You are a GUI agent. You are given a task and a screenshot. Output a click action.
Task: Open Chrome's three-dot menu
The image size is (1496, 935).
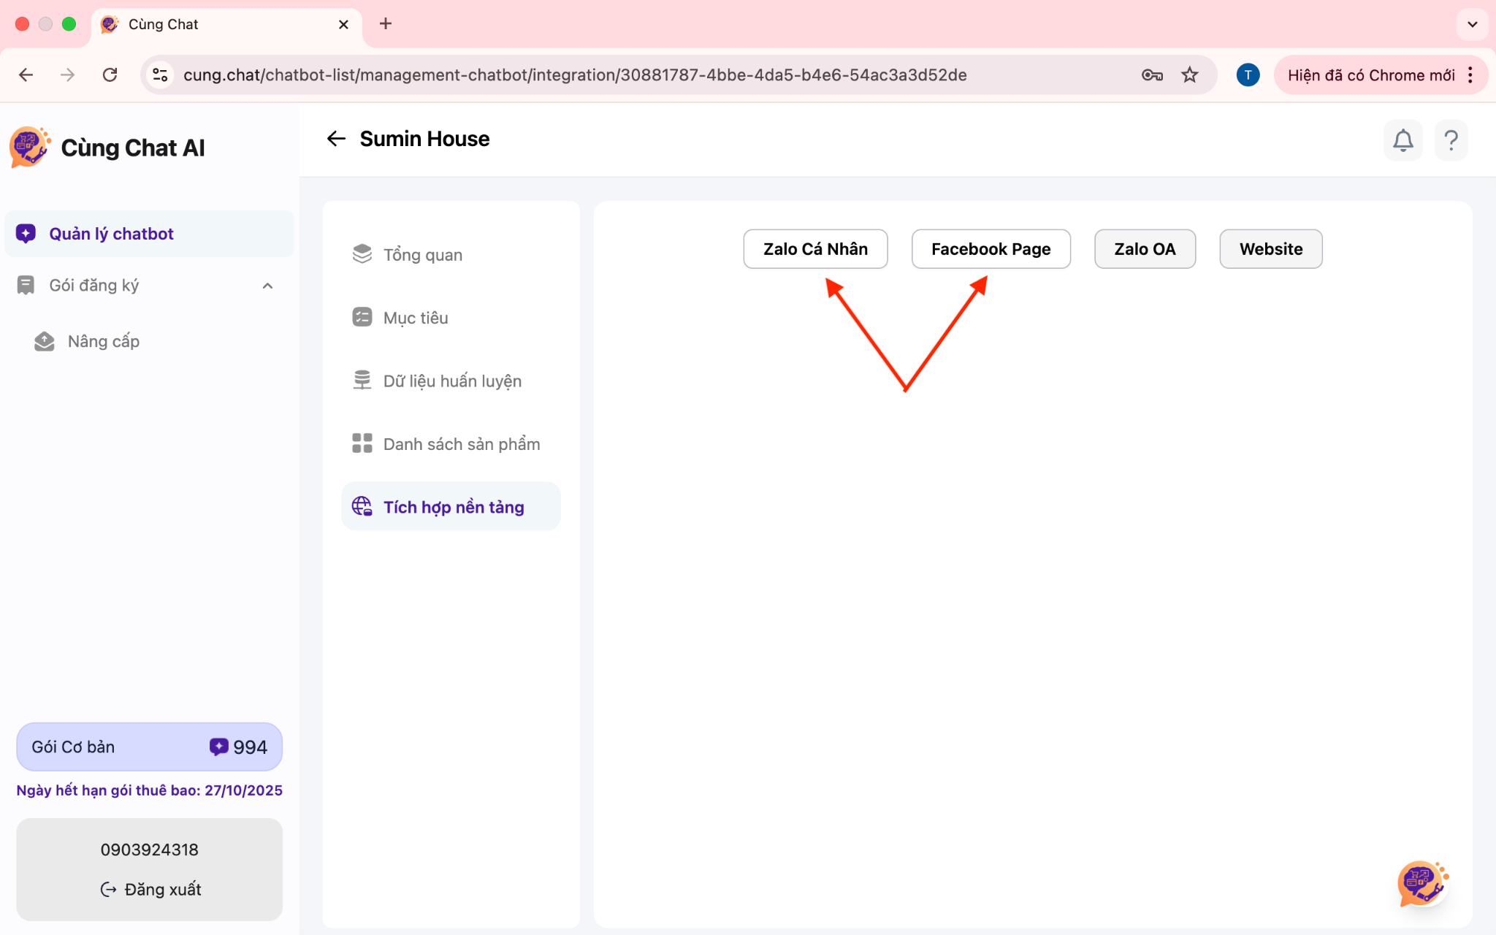(1470, 75)
